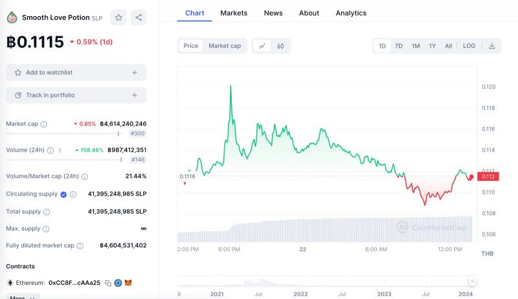Click the MetaMask fox icon
This screenshot has width=518, height=299.
(x=128, y=283)
